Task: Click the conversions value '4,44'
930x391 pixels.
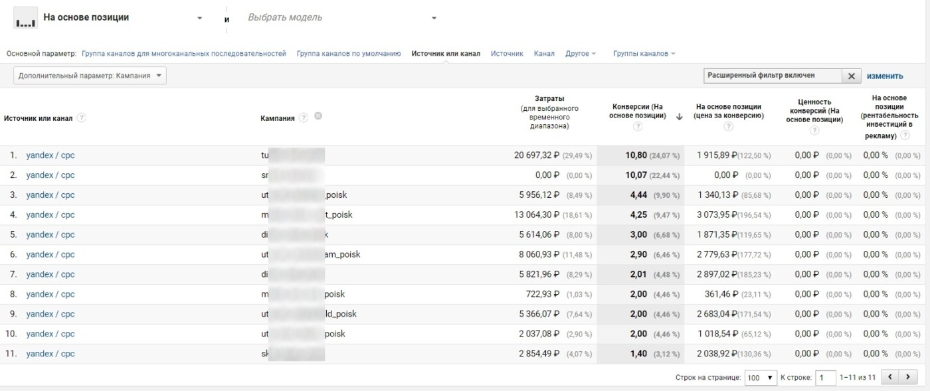Action: pos(638,195)
